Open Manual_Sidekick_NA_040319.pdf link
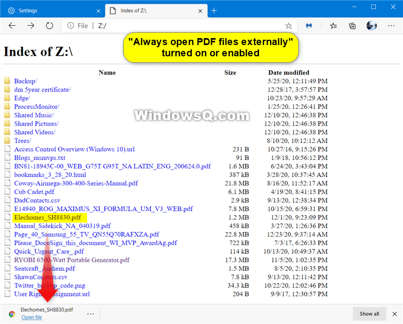 62,226
